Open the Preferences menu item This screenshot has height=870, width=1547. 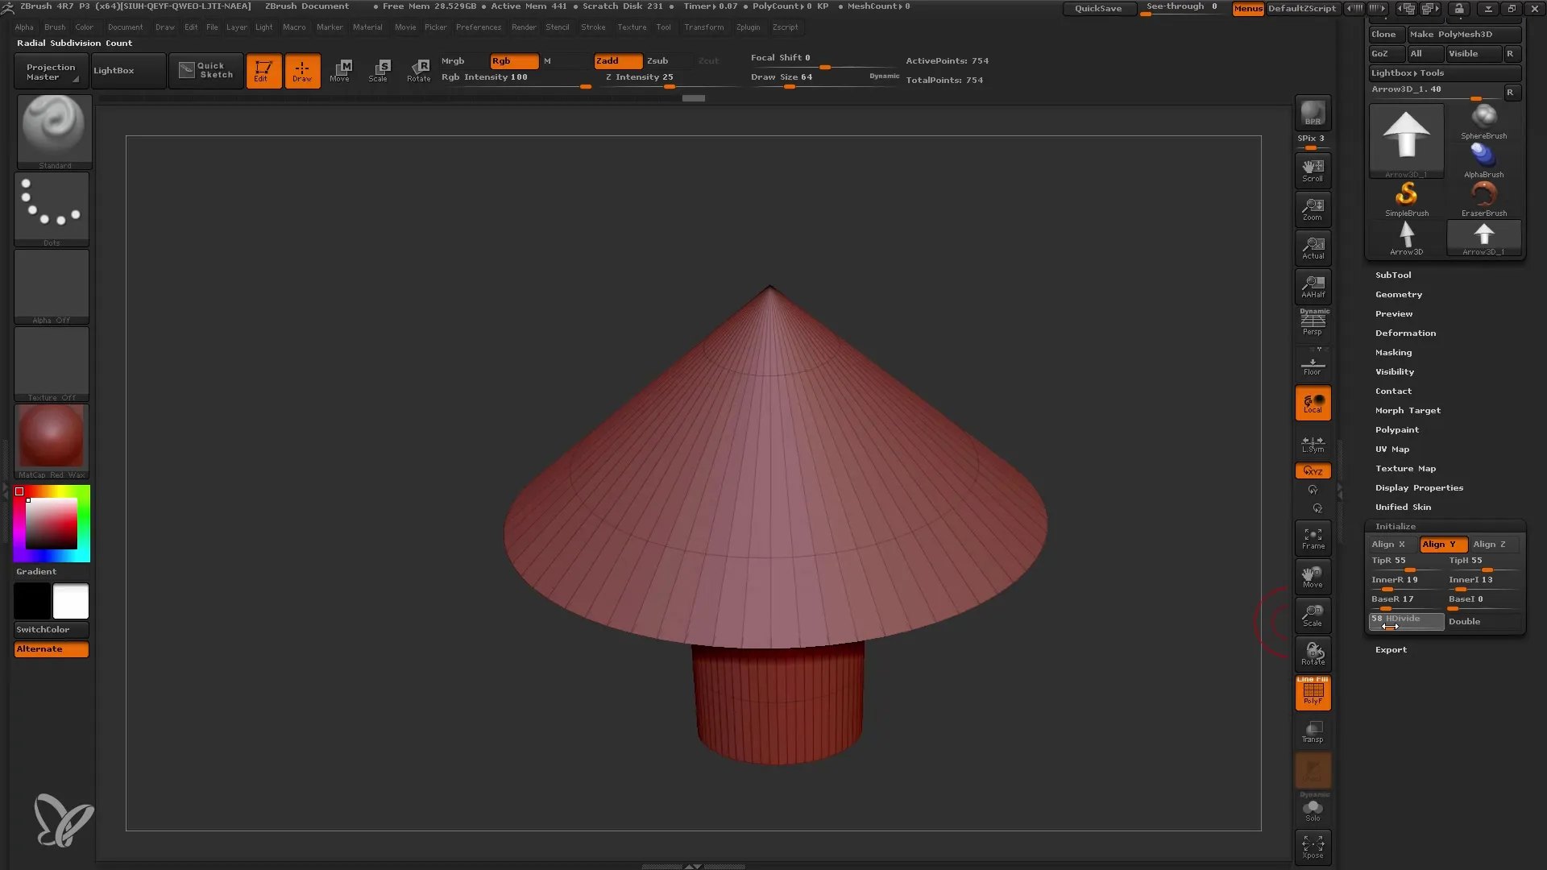[x=476, y=27]
